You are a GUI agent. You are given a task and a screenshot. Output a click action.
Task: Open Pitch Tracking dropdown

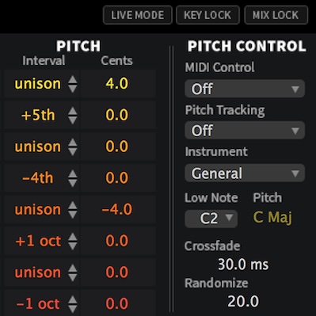(x=245, y=131)
